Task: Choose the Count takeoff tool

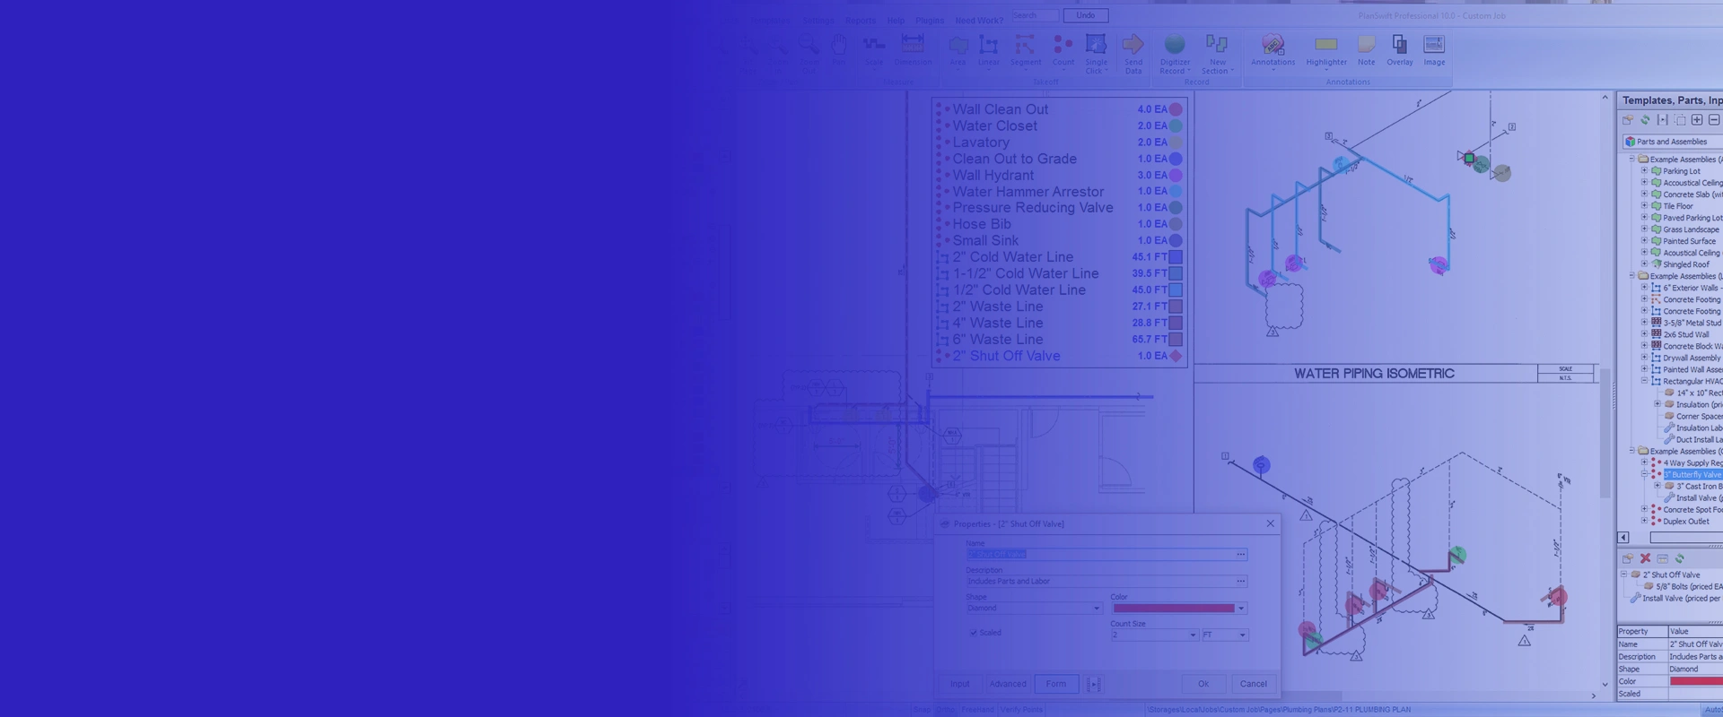Action: click(1063, 49)
